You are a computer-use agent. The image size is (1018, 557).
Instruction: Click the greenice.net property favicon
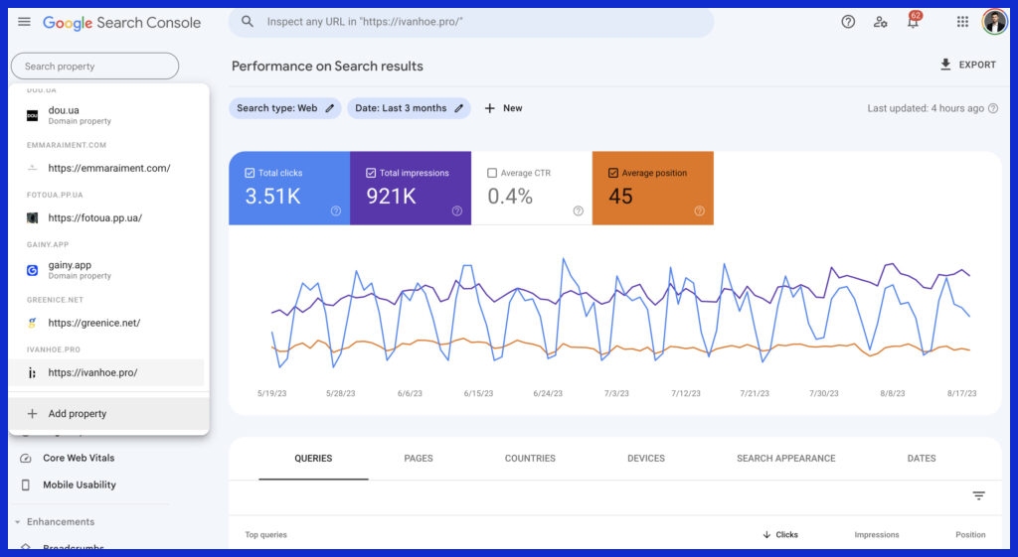(32, 323)
